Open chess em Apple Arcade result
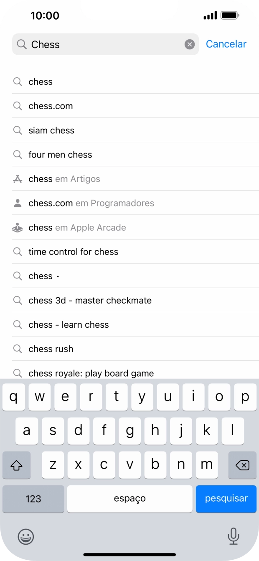259x561 pixels. pos(77,227)
